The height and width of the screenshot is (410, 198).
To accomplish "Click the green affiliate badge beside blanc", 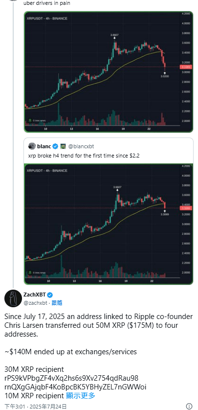I will point(63,146).
